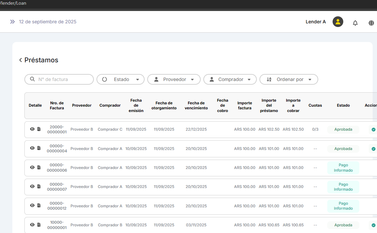View details eye icon for invoice 00000-00000004
Viewport: 377px width, 233px height.
pyautogui.click(x=32, y=148)
